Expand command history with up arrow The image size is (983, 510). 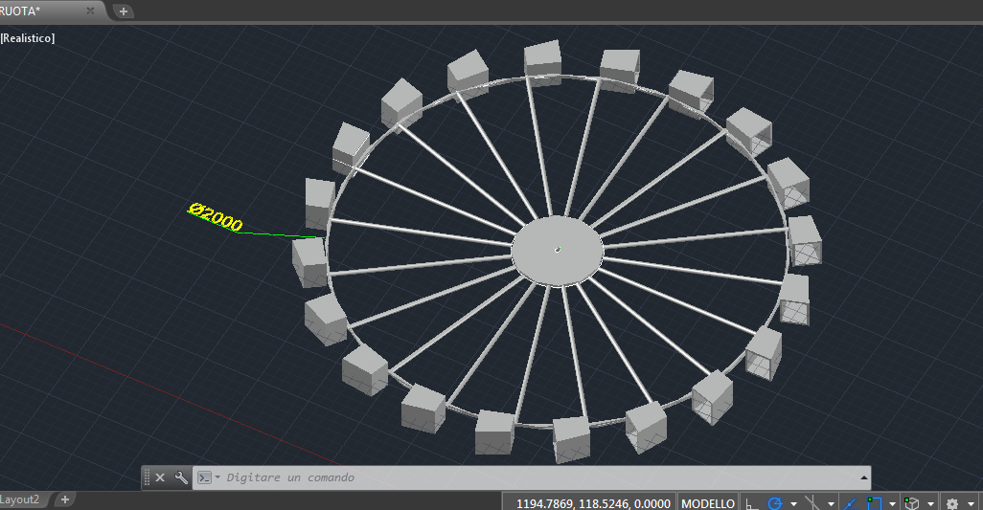pos(864,478)
